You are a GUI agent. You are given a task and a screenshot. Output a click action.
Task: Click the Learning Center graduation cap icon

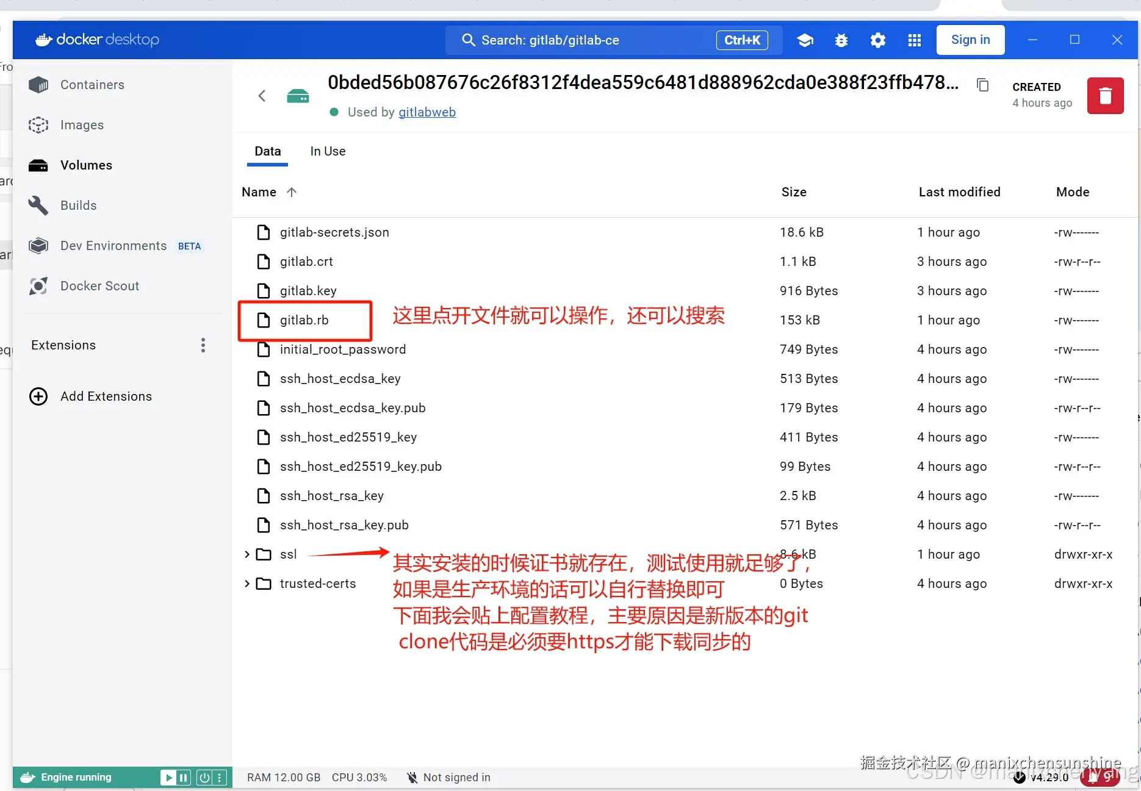[x=805, y=40]
